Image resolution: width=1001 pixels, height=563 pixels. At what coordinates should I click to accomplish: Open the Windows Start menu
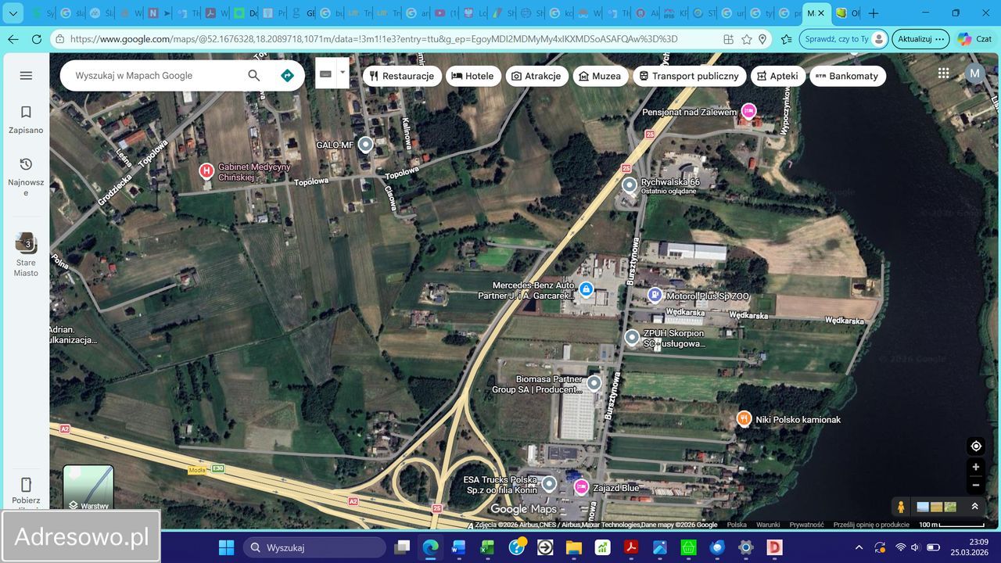point(226,547)
